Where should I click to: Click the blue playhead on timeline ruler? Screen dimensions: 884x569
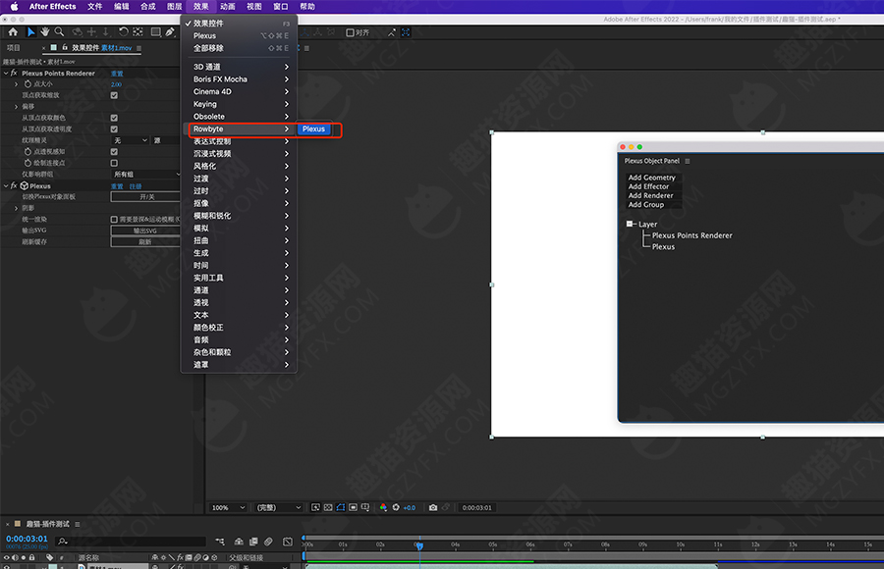(418, 543)
